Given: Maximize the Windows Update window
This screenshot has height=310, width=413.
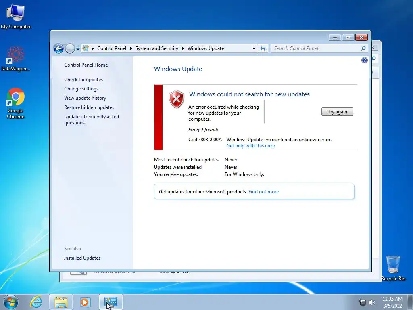Looking at the screenshot, I should pos(348,38).
